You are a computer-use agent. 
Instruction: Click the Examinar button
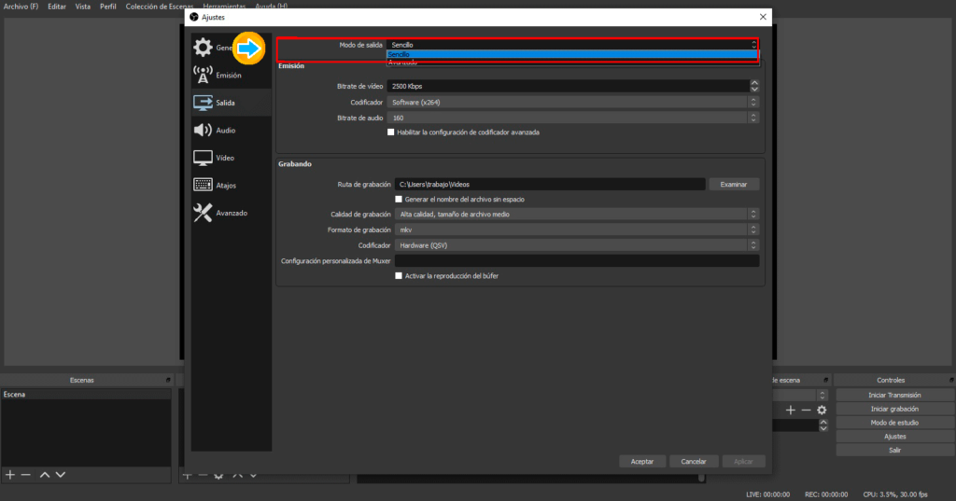[x=733, y=185]
